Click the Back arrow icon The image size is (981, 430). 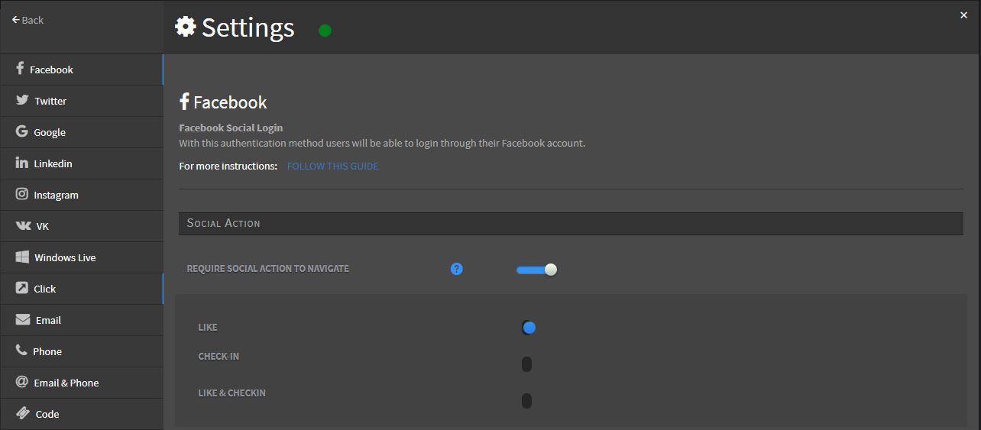[x=15, y=20]
